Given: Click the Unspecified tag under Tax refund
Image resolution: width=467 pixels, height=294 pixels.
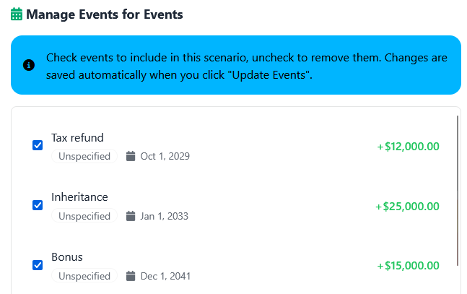Looking at the screenshot, I should [x=84, y=156].
